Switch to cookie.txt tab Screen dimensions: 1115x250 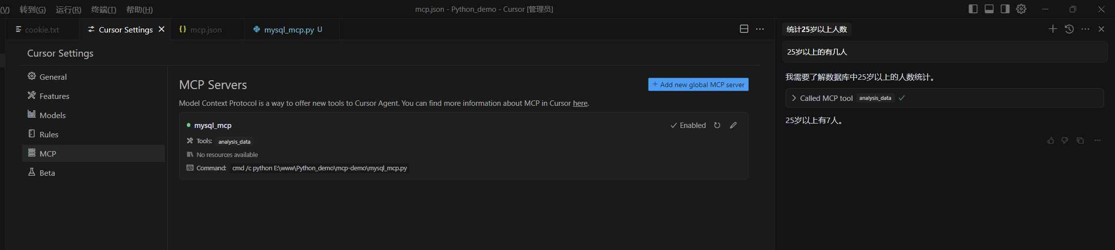pyautogui.click(x=42, y=30)
